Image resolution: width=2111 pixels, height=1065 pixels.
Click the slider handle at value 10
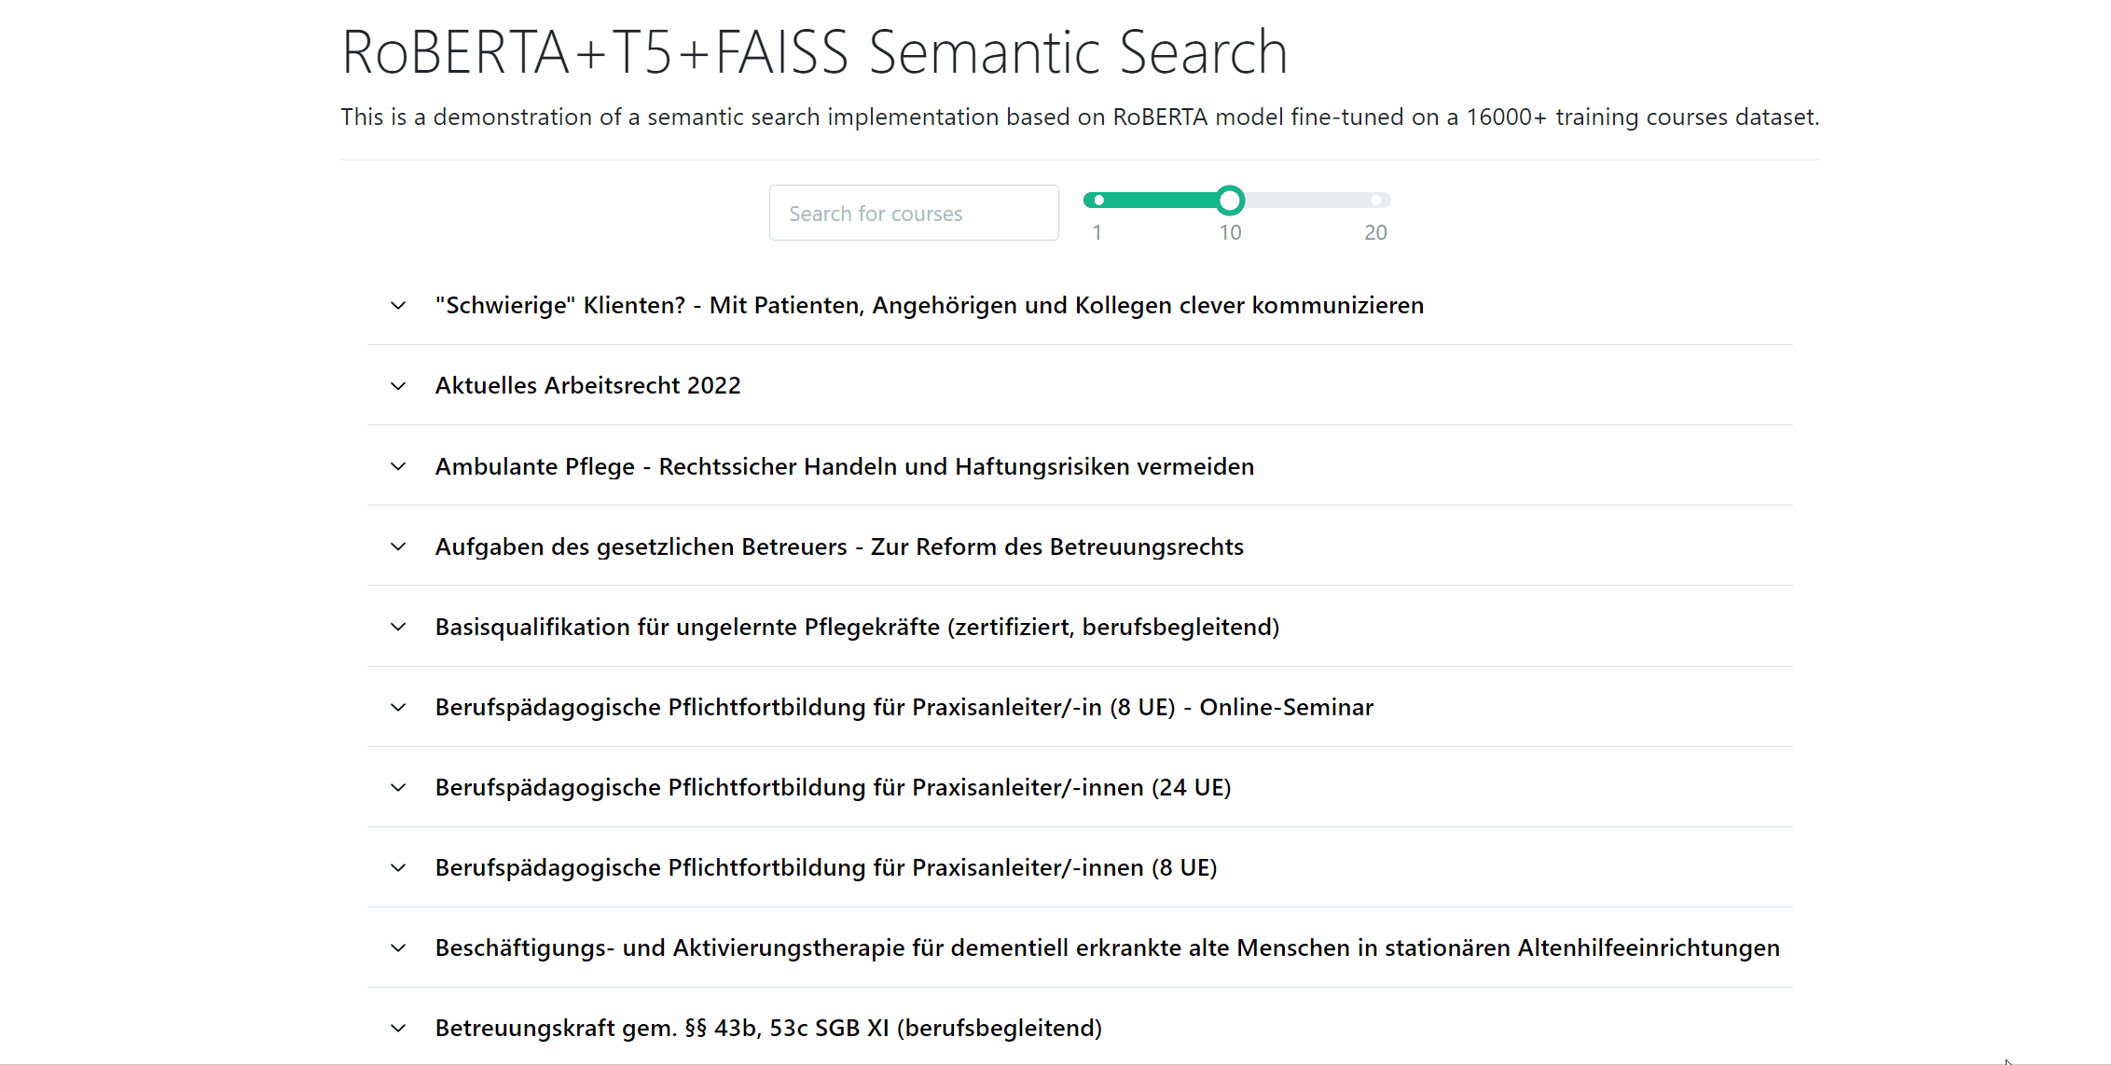[x=1230, y=200]
